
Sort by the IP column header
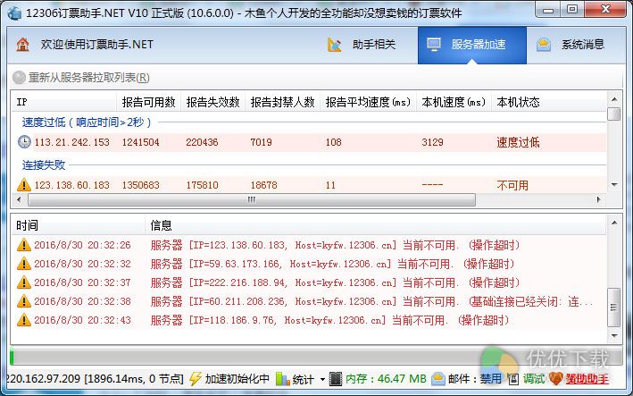63,102
